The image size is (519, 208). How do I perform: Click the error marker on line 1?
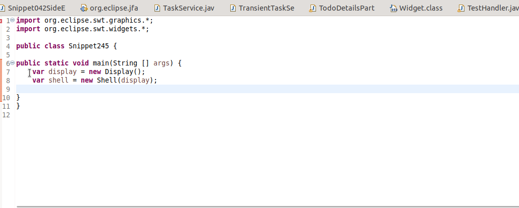(x=1, y=21)
